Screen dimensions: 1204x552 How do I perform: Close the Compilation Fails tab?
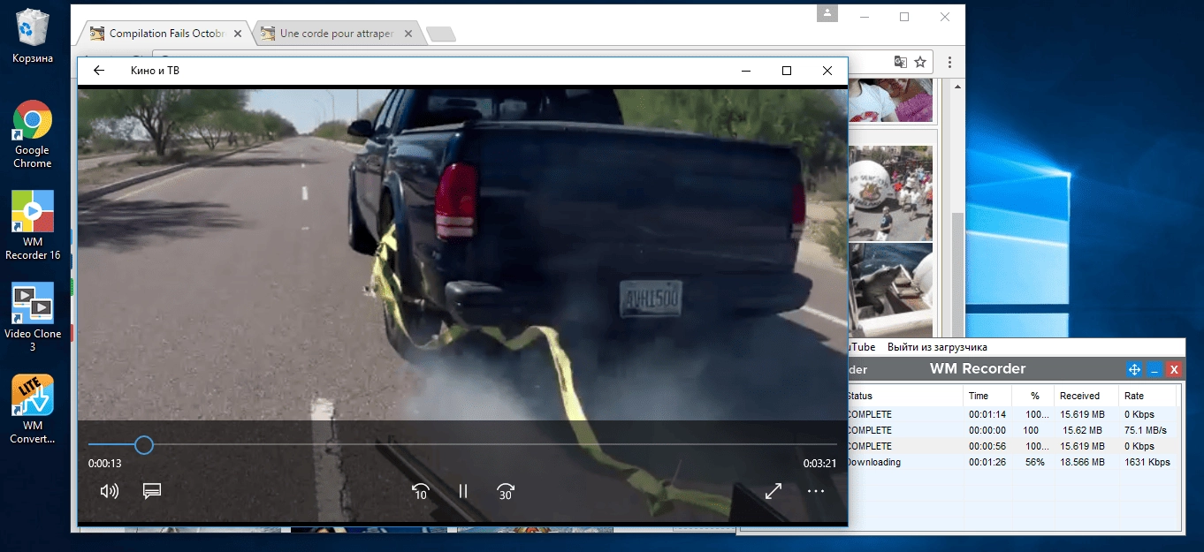click(x=238, y=34)
